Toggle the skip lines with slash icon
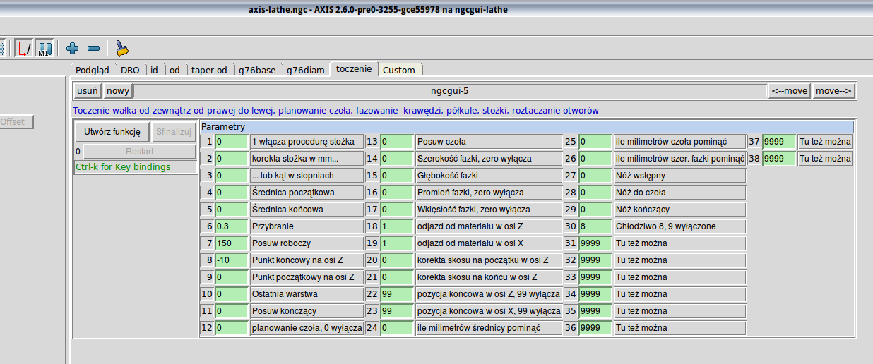 (x=24, y=49)
